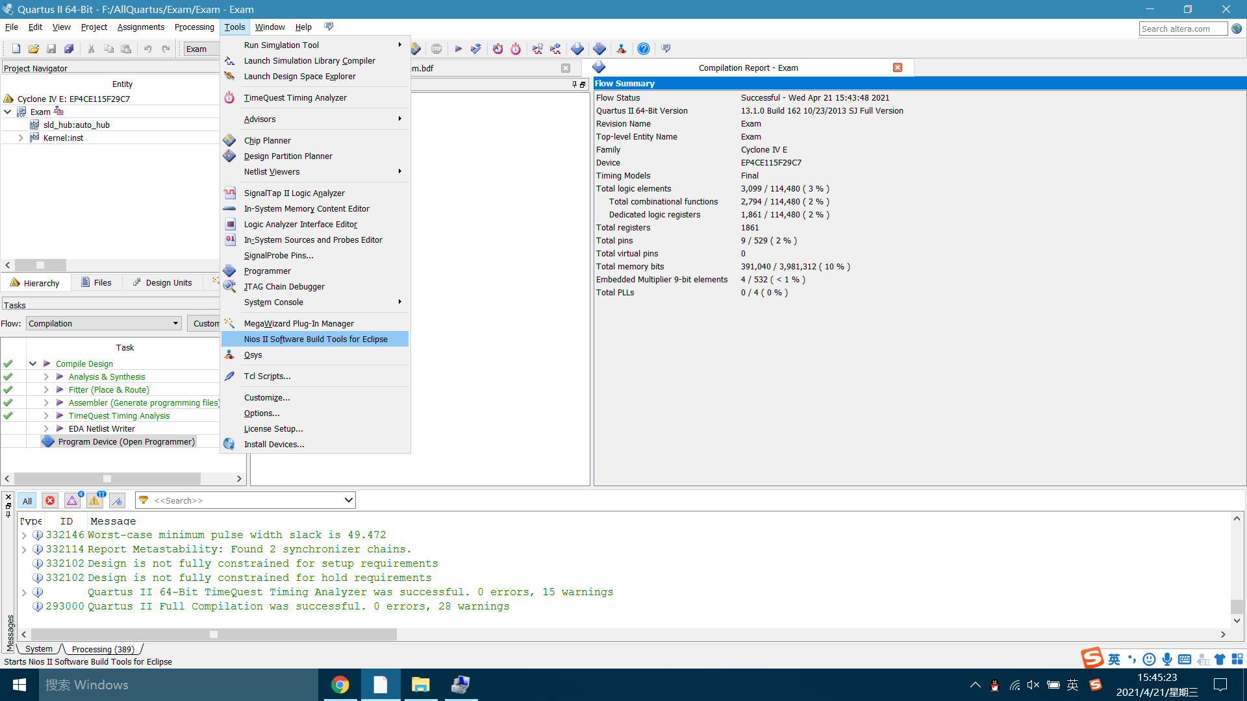Open File Explorer from the taskbar

(421, 685)
